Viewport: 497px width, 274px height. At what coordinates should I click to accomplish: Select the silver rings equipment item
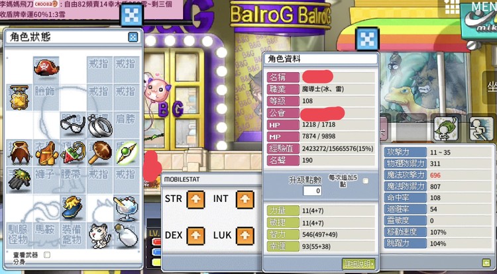[99, 125]
